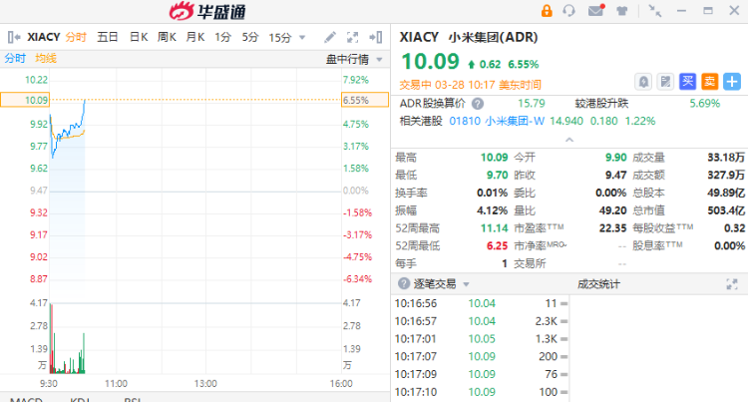The height and width of the screenshot is (402, 748).
Task: Select the trade row at 10:17:07
Action: click(481, 356)
